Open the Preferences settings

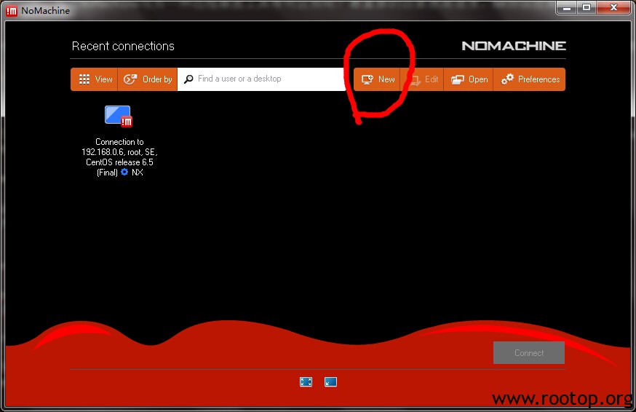[530, 79]
